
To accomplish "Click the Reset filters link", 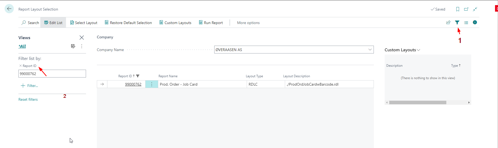I will pyautogui.click(x=28, y=99).
